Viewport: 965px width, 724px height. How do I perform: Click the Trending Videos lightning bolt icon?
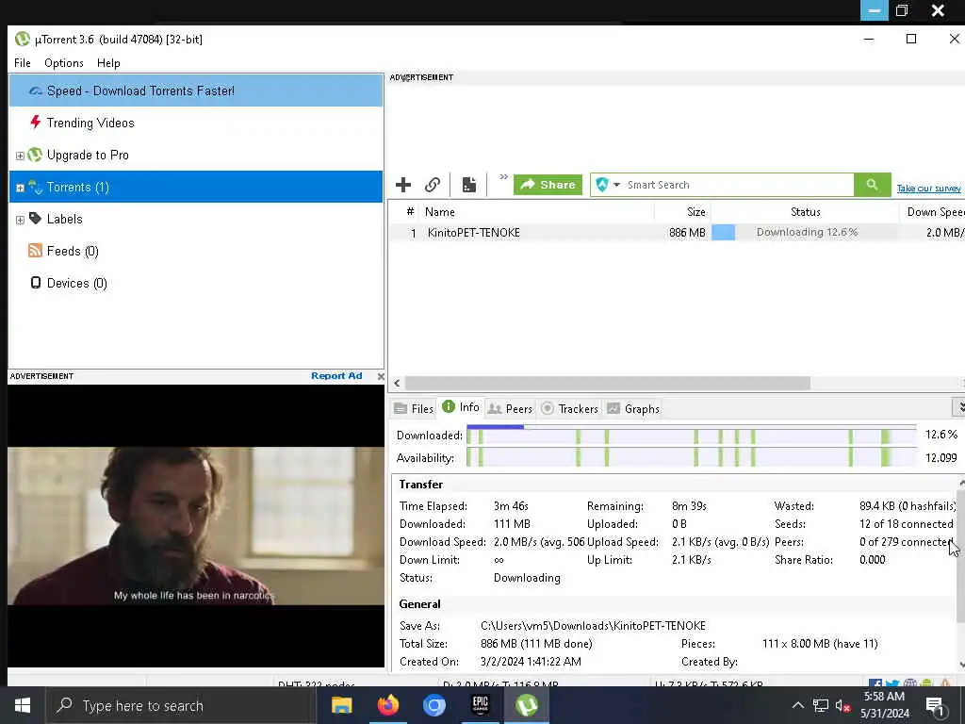pos(36,122)
